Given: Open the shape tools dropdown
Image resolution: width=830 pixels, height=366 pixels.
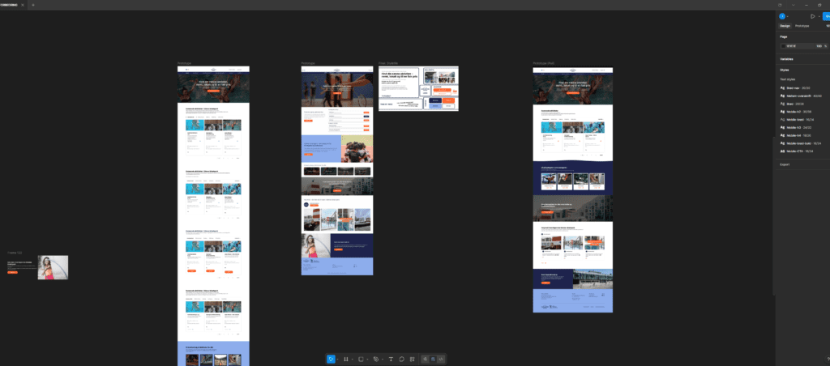Looking at the screenshot, I should 367,360.
